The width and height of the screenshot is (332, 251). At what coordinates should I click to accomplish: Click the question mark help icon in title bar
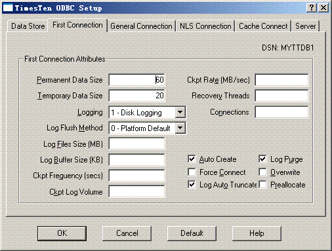pyautogui.click(x=312, y=8)
